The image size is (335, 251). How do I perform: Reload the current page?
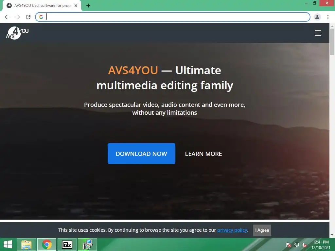coord(28,17)
